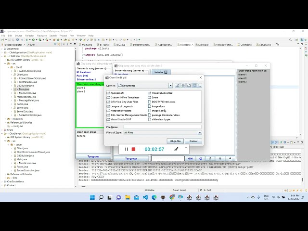Image resolution: width=308 pixels, height=231 pixels.
Task: Select slide-docs1.pptx in file list
Action: [159, 119]
